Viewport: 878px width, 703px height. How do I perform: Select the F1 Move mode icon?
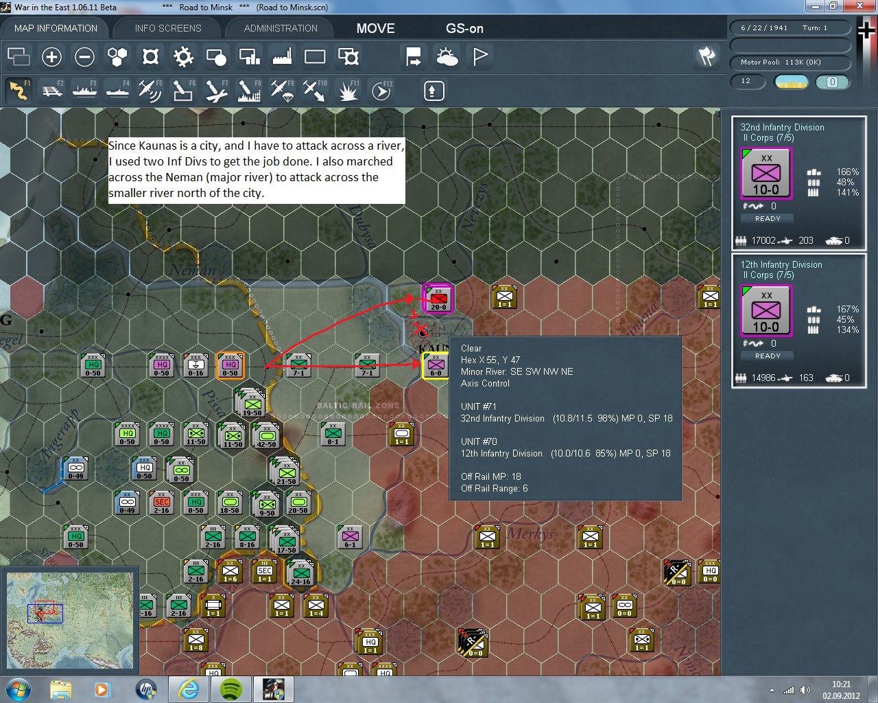coord(19,91)
